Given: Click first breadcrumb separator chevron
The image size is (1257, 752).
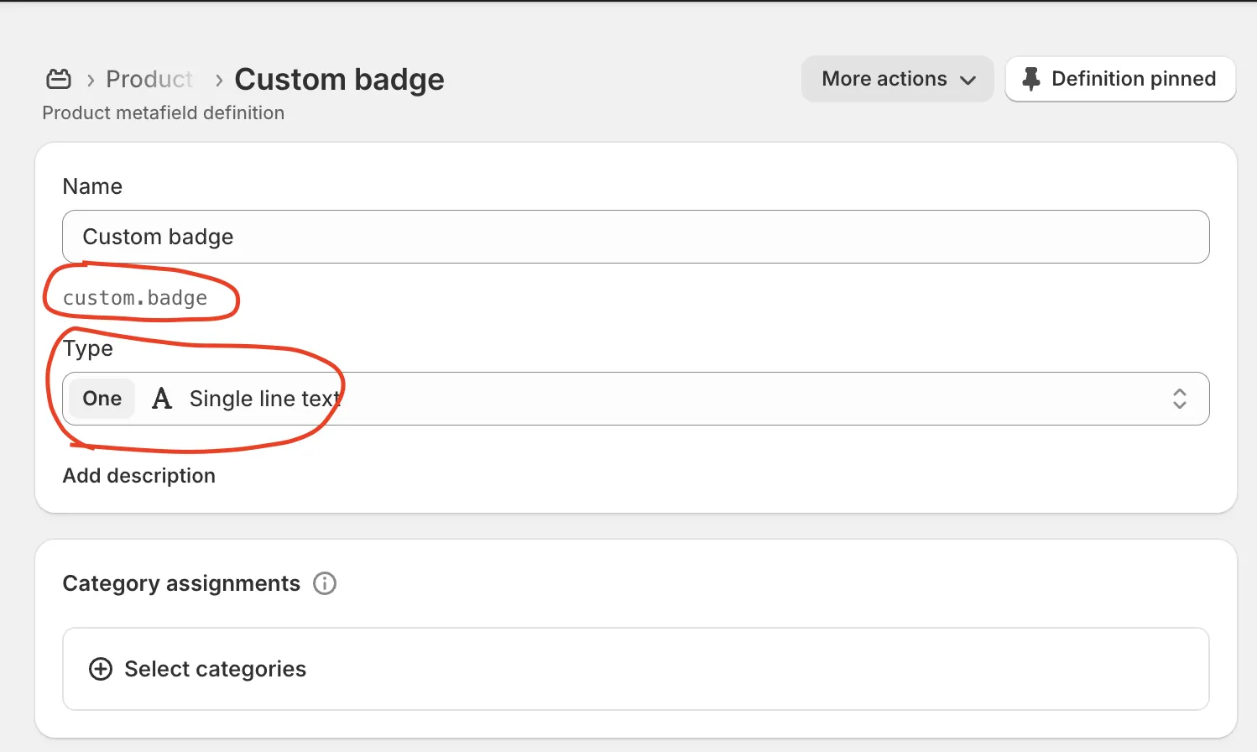Looking at the screenshot, I should click(x=91, y=81).
